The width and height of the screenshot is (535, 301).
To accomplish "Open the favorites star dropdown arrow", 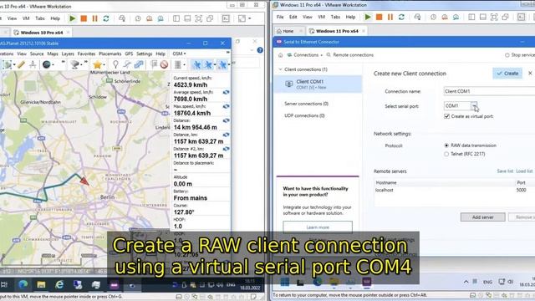I will coord(104,64).
